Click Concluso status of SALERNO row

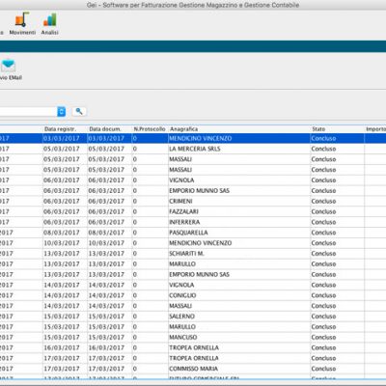click(x=323, y=317)
